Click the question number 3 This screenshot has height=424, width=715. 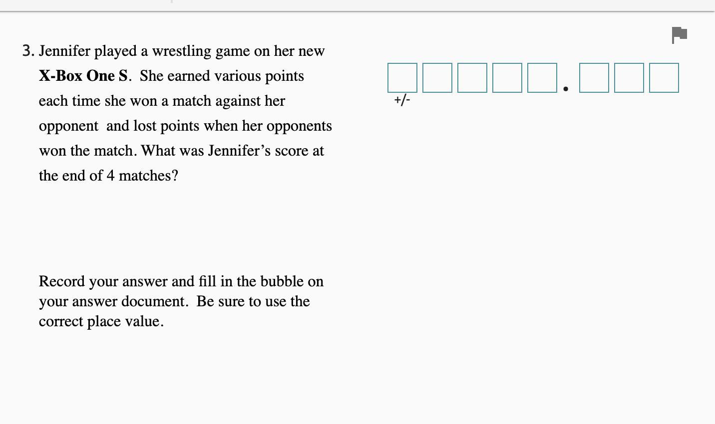[x=28, y=51]
